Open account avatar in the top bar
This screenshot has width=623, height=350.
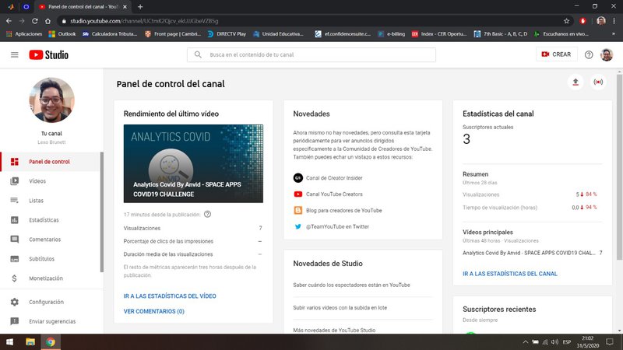tap(608, 54)
